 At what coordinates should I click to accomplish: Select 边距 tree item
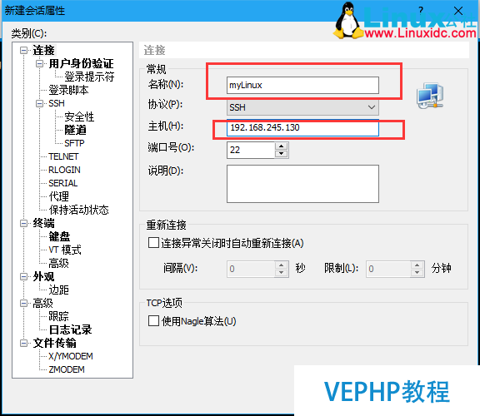pyautogui.click(x=58, y=290)
